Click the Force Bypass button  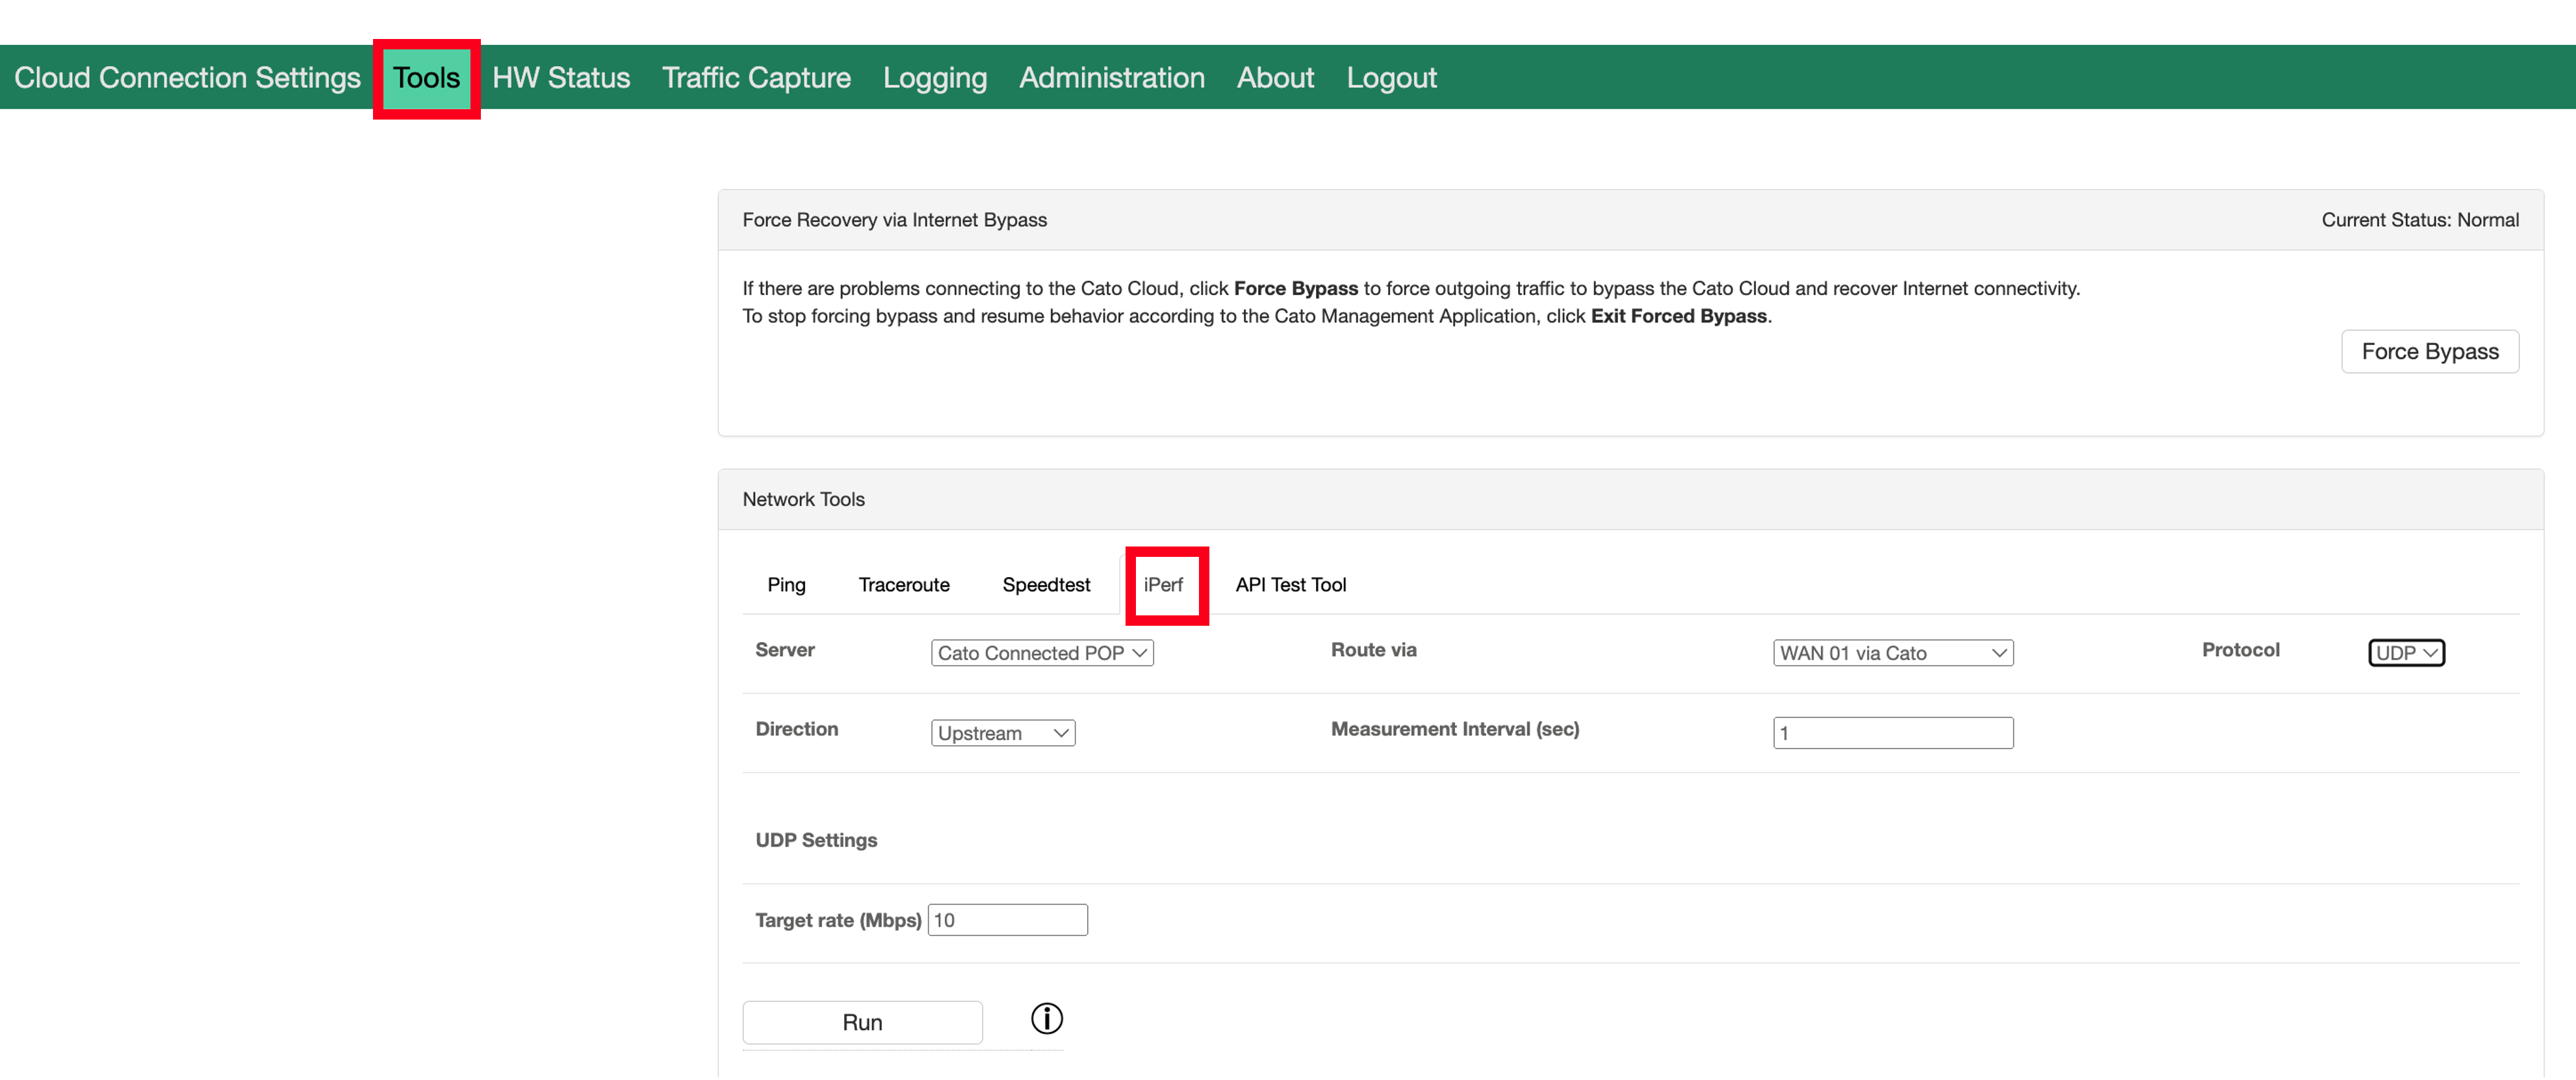(2429, 351)
